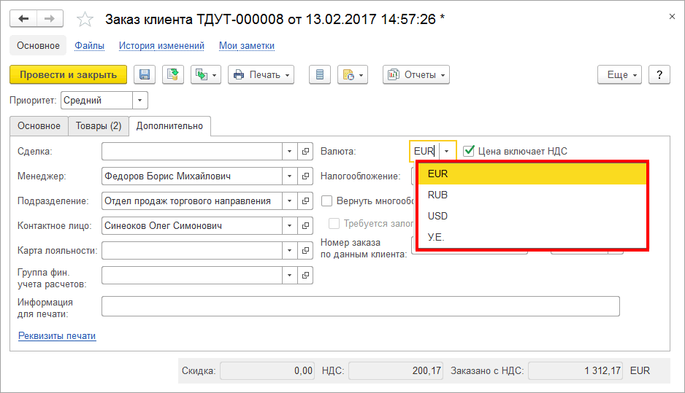Open the Реквизиты печати link
Viewport: 685px width, 393px height.
coord(57,335)
